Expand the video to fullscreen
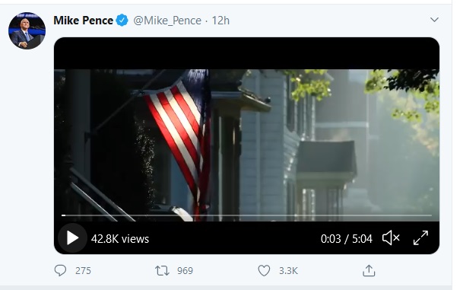Image resolution: width=463 pixels, height=290 pixels. point(420,238)
